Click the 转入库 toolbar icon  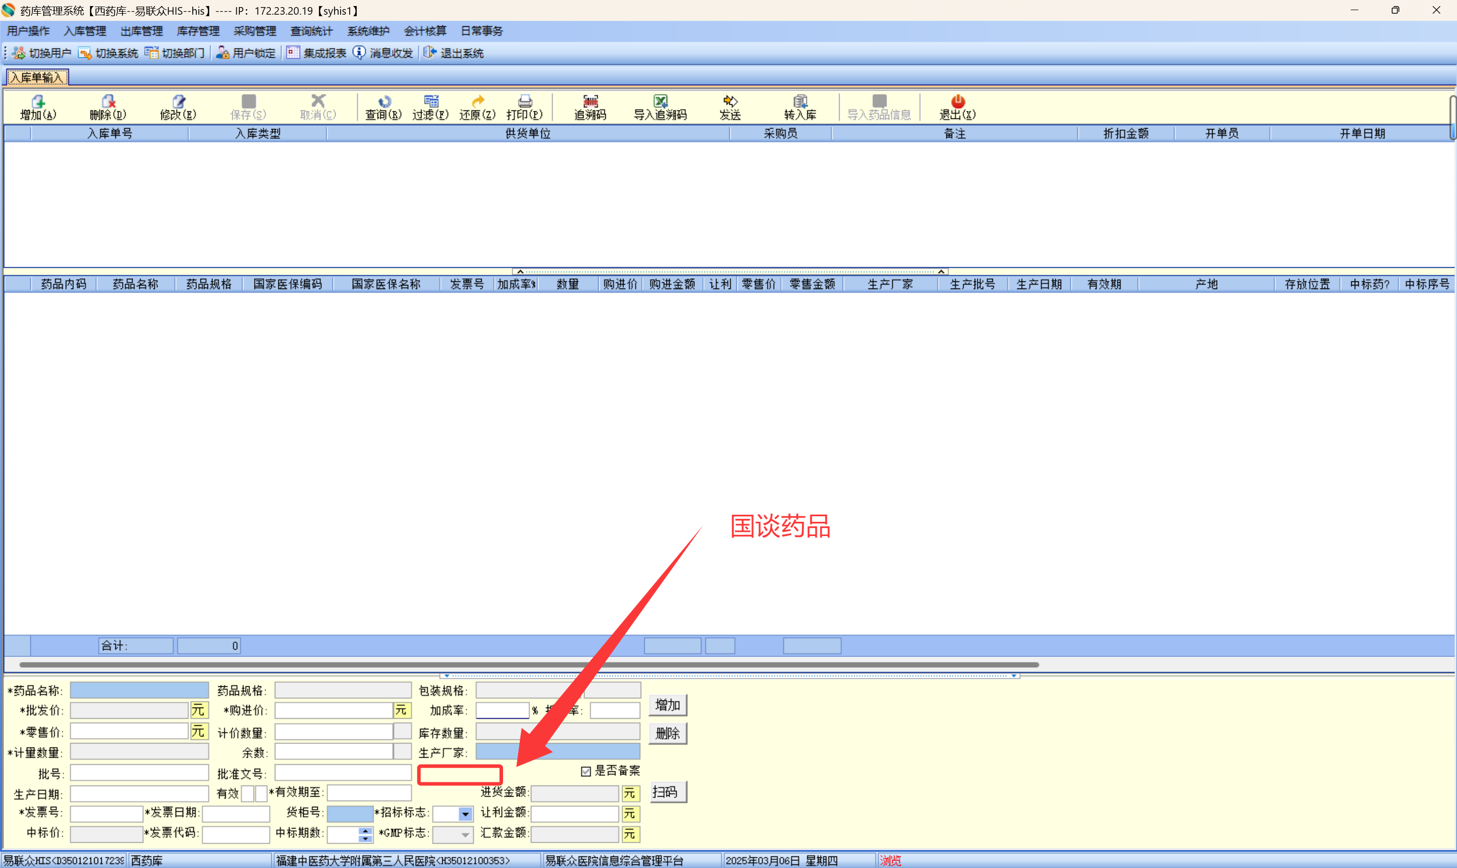coord(800,102)
